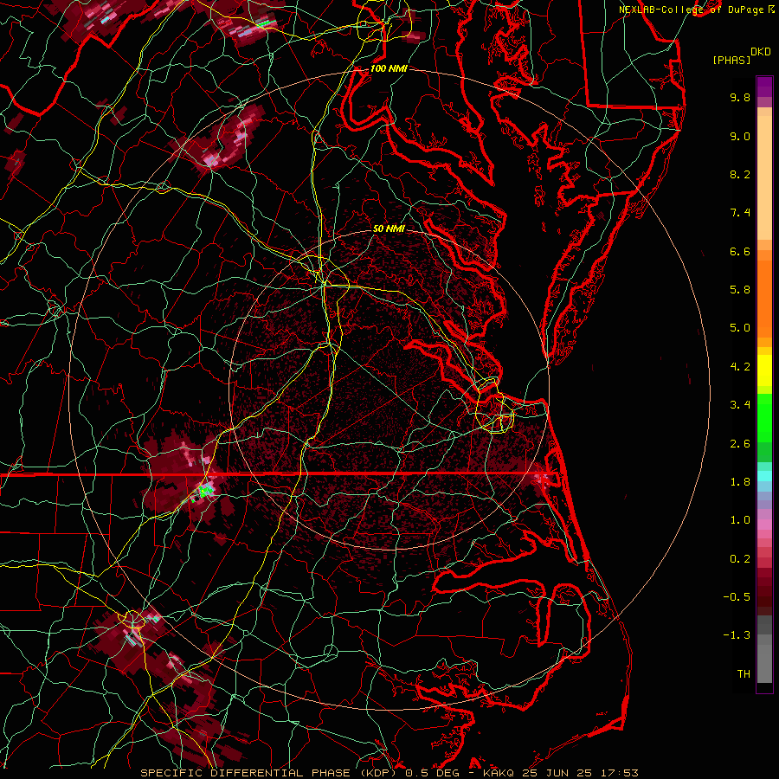Viewport: 779px width, 779px height.
Task: Select the 8.2 legend value
Action: (740, 174)
